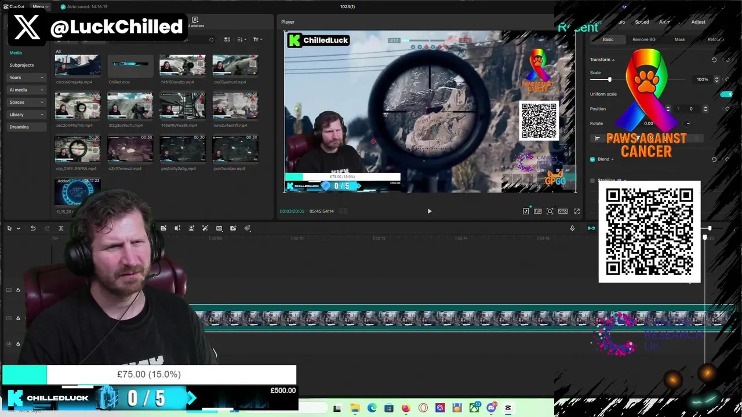Select the pointer tool in timeline toolbar
The image size is (742, 417).
[x=9, y=228]
